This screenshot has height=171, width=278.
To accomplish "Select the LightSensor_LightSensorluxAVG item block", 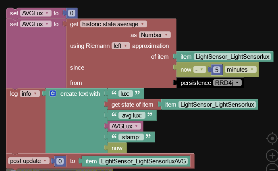I will click(136, 161).
